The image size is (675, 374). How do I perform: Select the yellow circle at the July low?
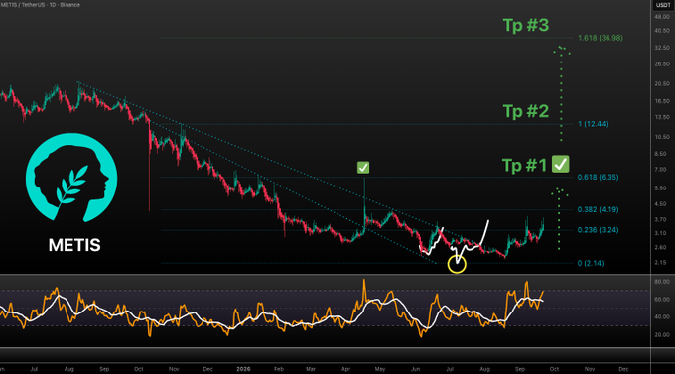[457, 264]
